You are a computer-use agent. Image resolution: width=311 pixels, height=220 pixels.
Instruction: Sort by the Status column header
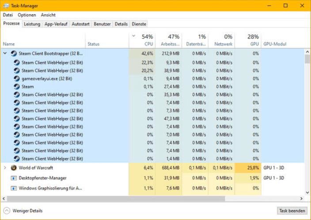point(107,40)
